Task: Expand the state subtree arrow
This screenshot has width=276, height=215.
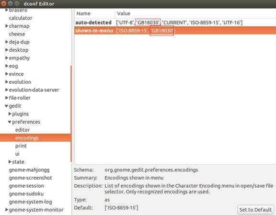Action: coord(10,162)
